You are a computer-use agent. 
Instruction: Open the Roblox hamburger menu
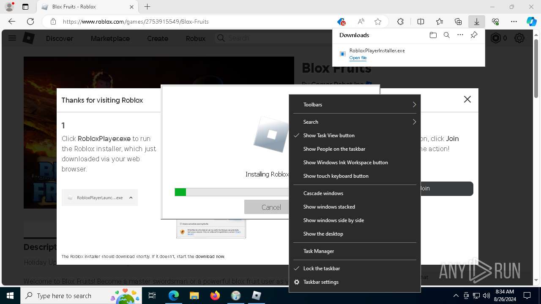click(x=12, y=38)
